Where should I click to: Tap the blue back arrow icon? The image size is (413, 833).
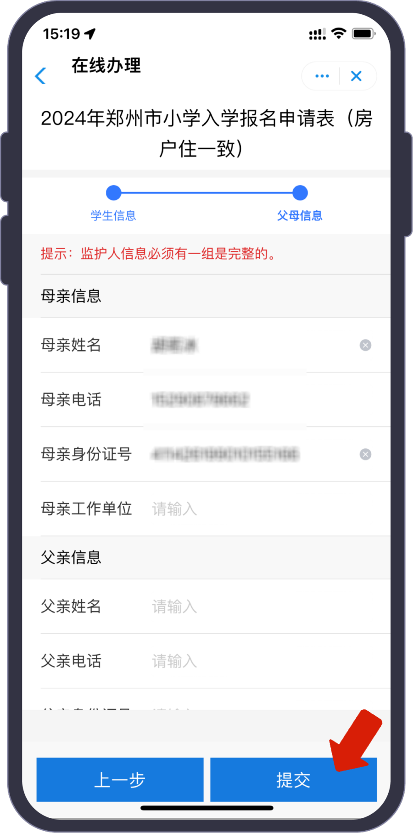41,76
